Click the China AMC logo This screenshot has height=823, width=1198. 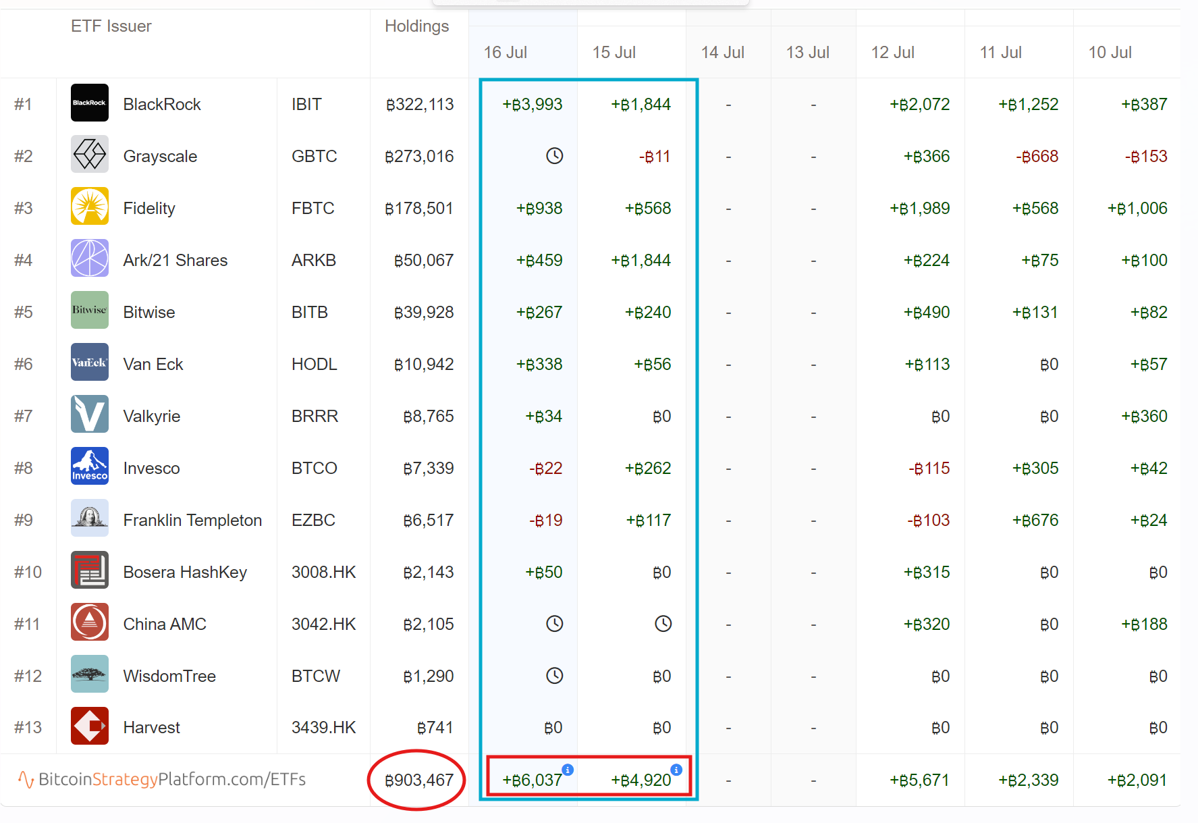[x=90, y=622]
